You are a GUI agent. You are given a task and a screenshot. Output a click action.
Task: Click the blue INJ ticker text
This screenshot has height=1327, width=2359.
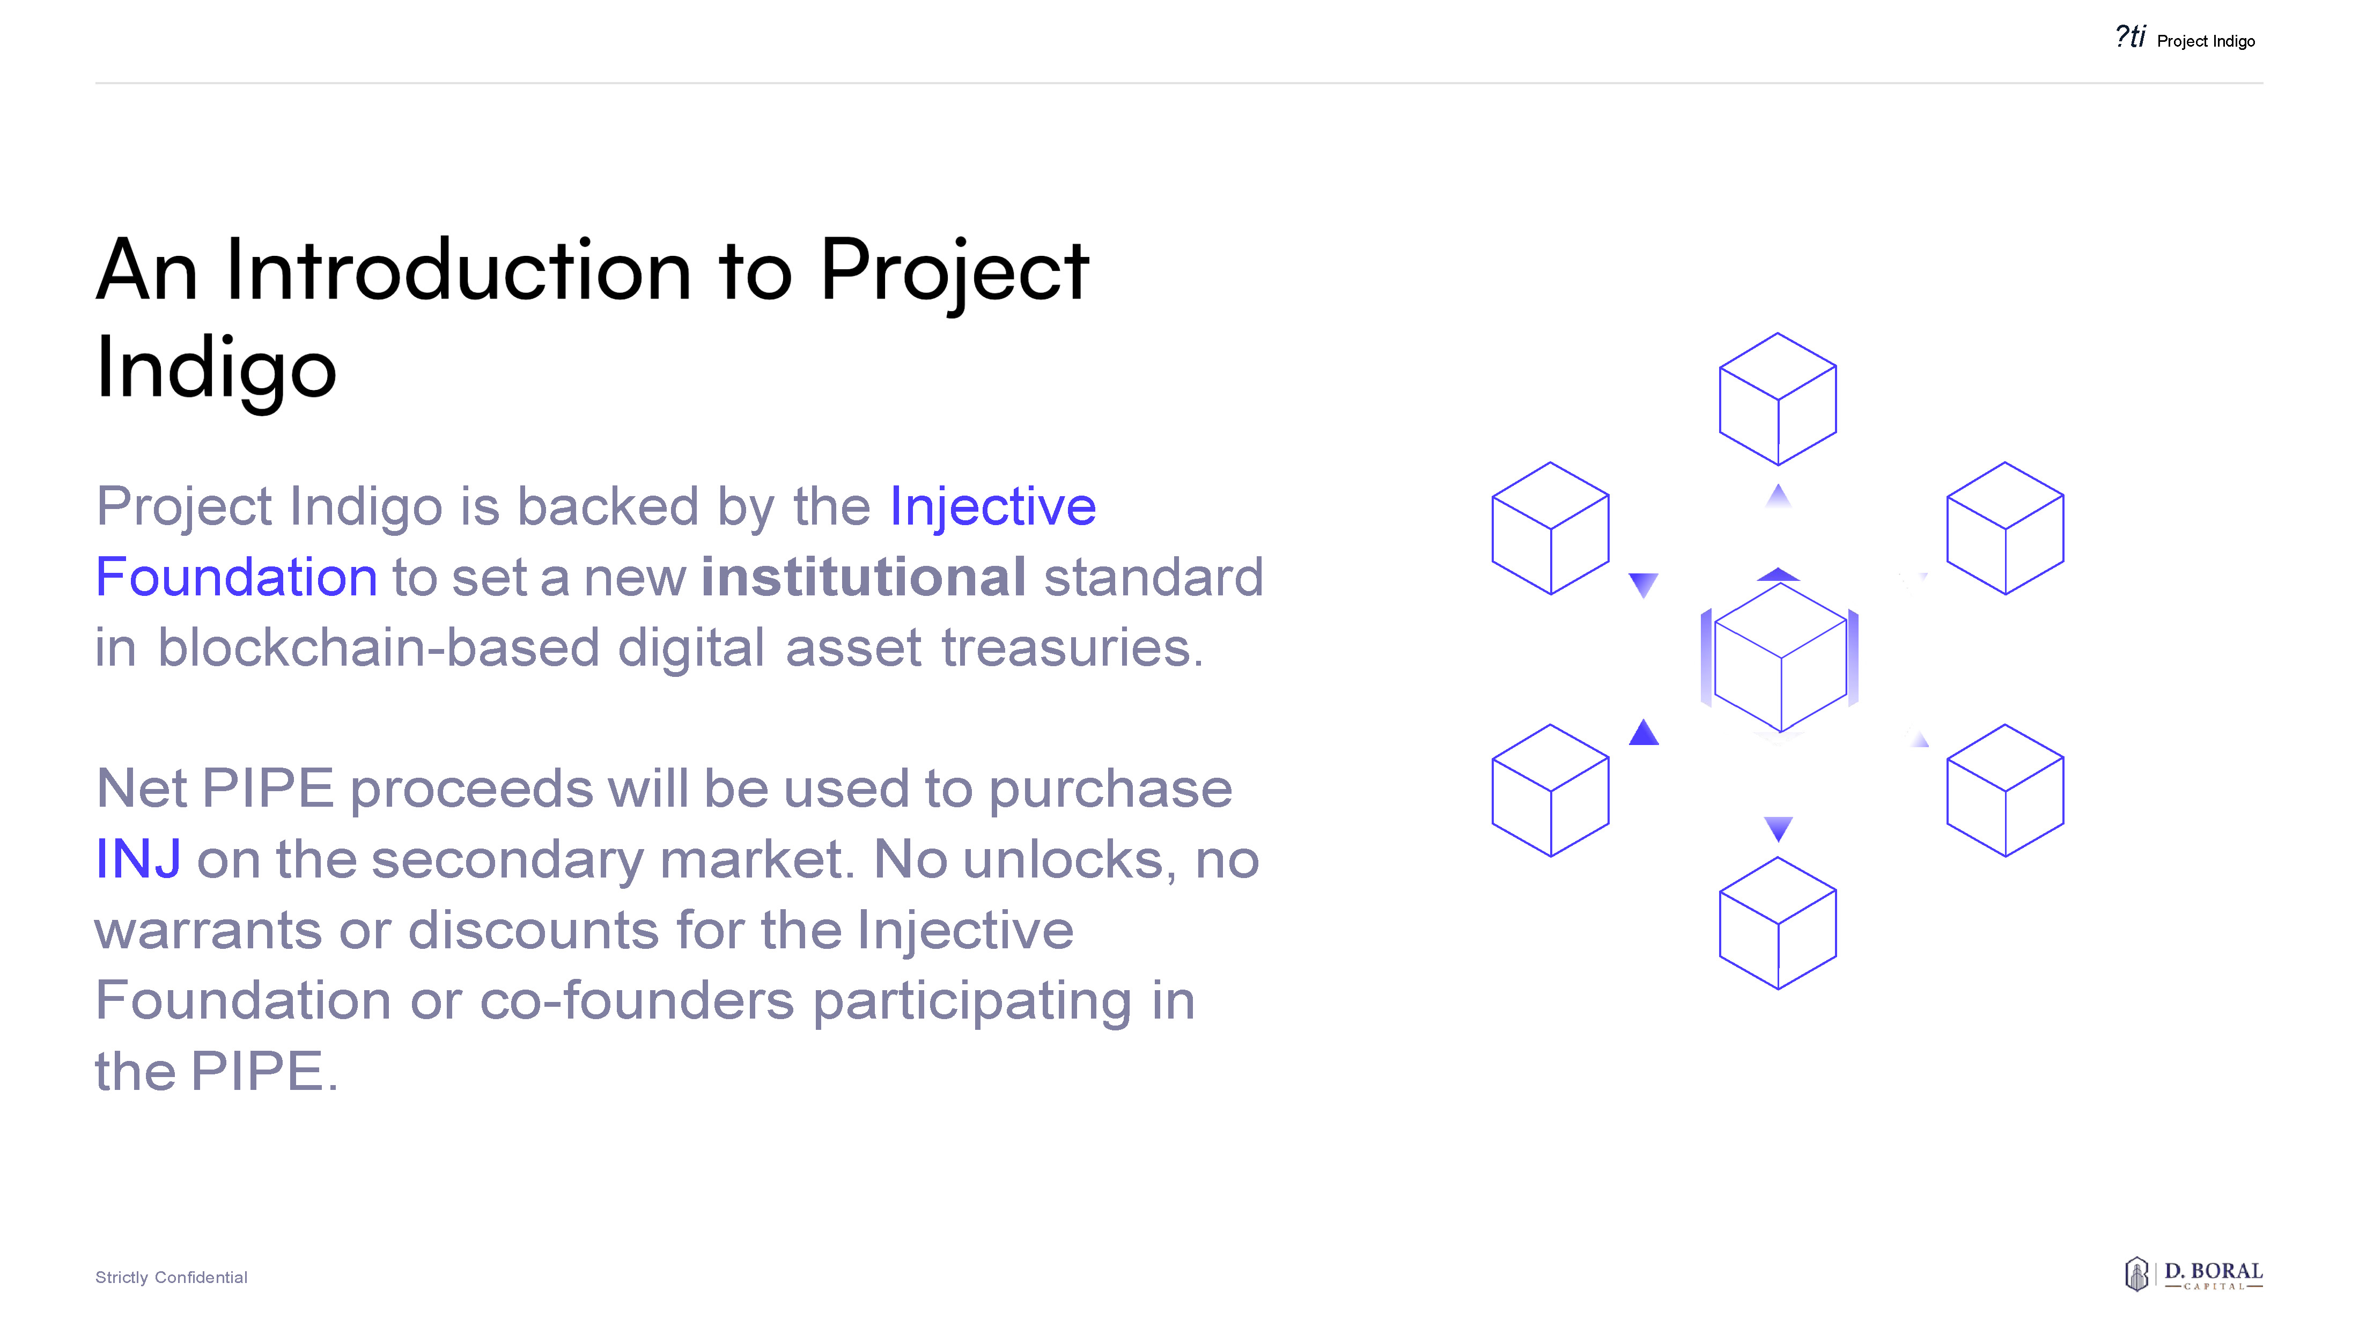138,860
